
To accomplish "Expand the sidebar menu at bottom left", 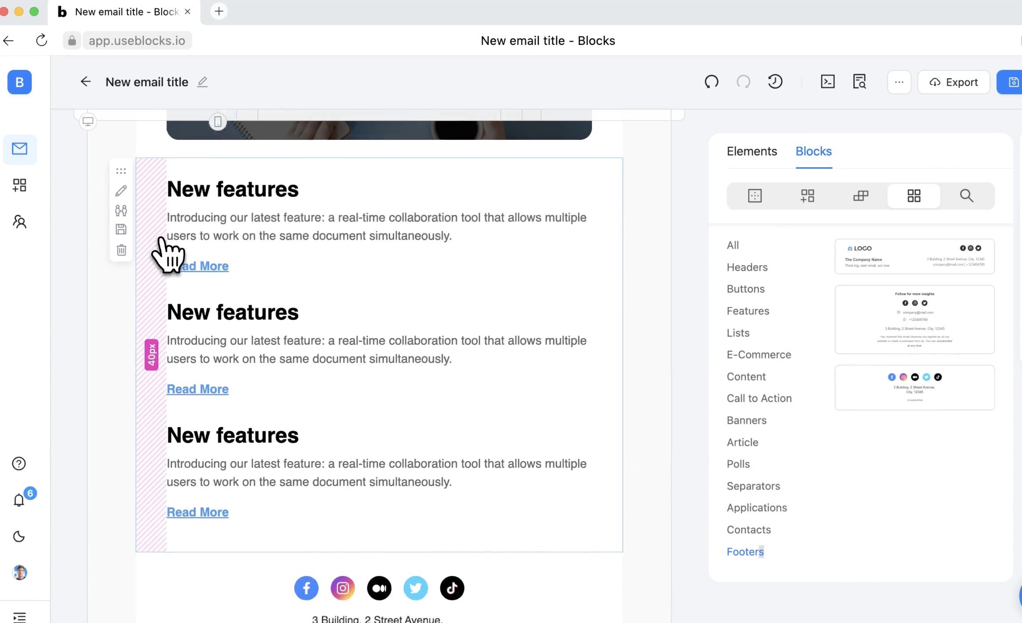I will click(19, 617).
